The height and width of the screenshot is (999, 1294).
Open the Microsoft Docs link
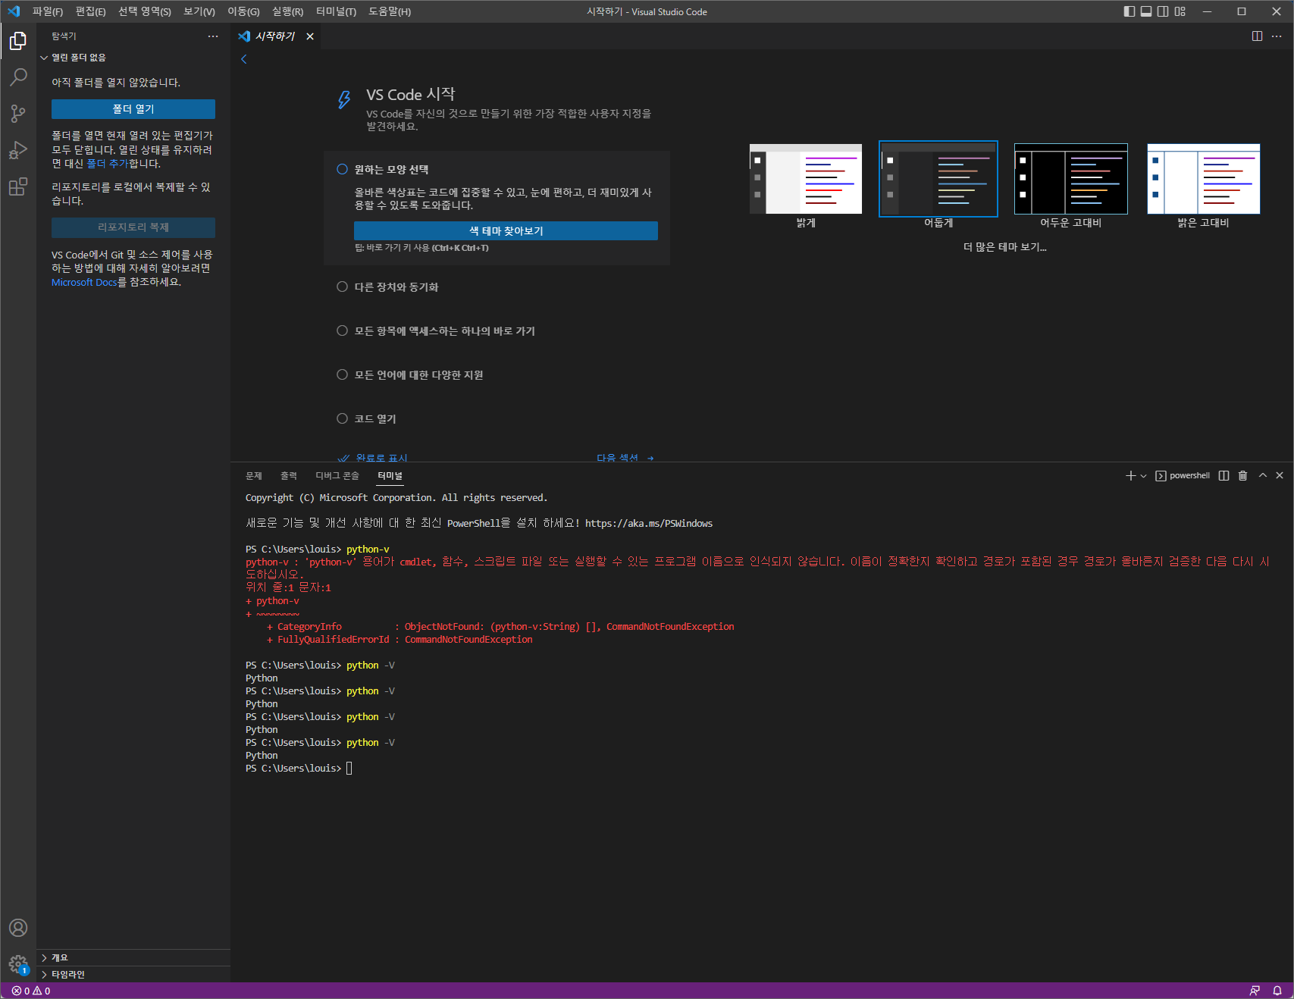tap(84, 283)
